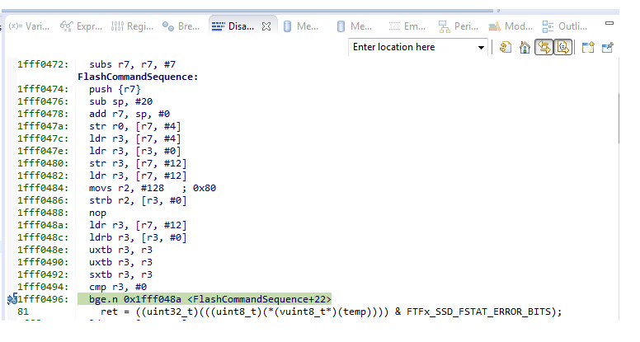Click the Variables tab icon
This screenshot has width=640, height=342.
[x=15, y=26]
